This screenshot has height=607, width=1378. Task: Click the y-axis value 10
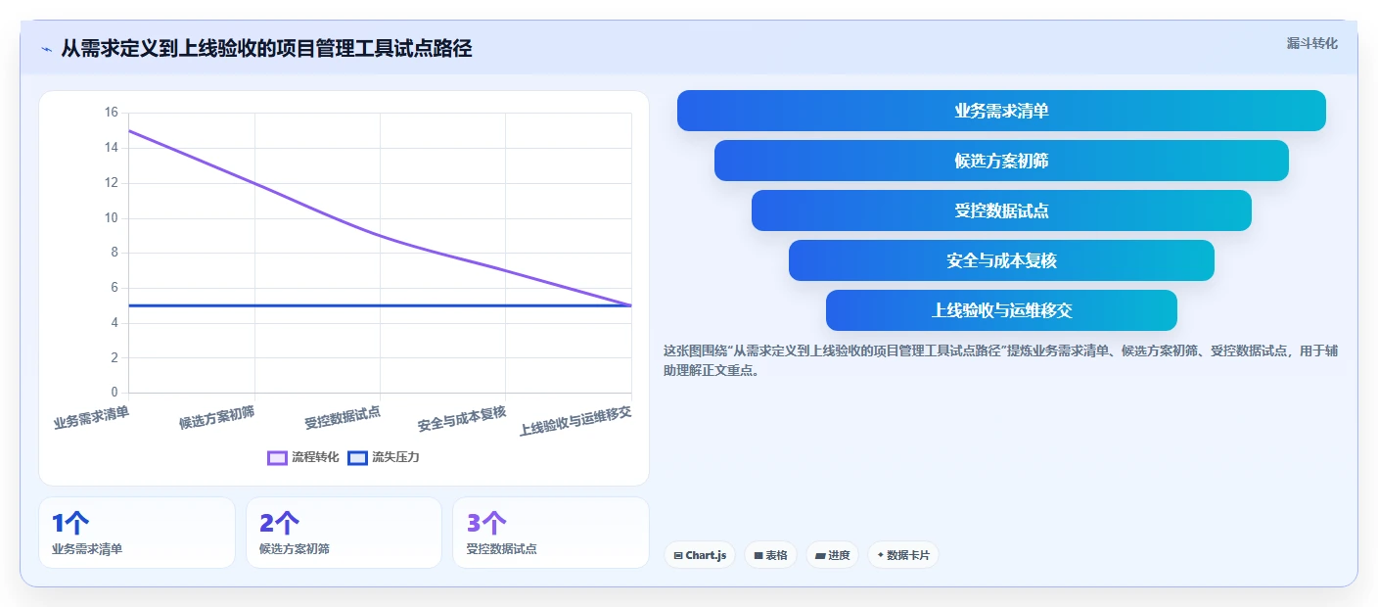point(111,217)
